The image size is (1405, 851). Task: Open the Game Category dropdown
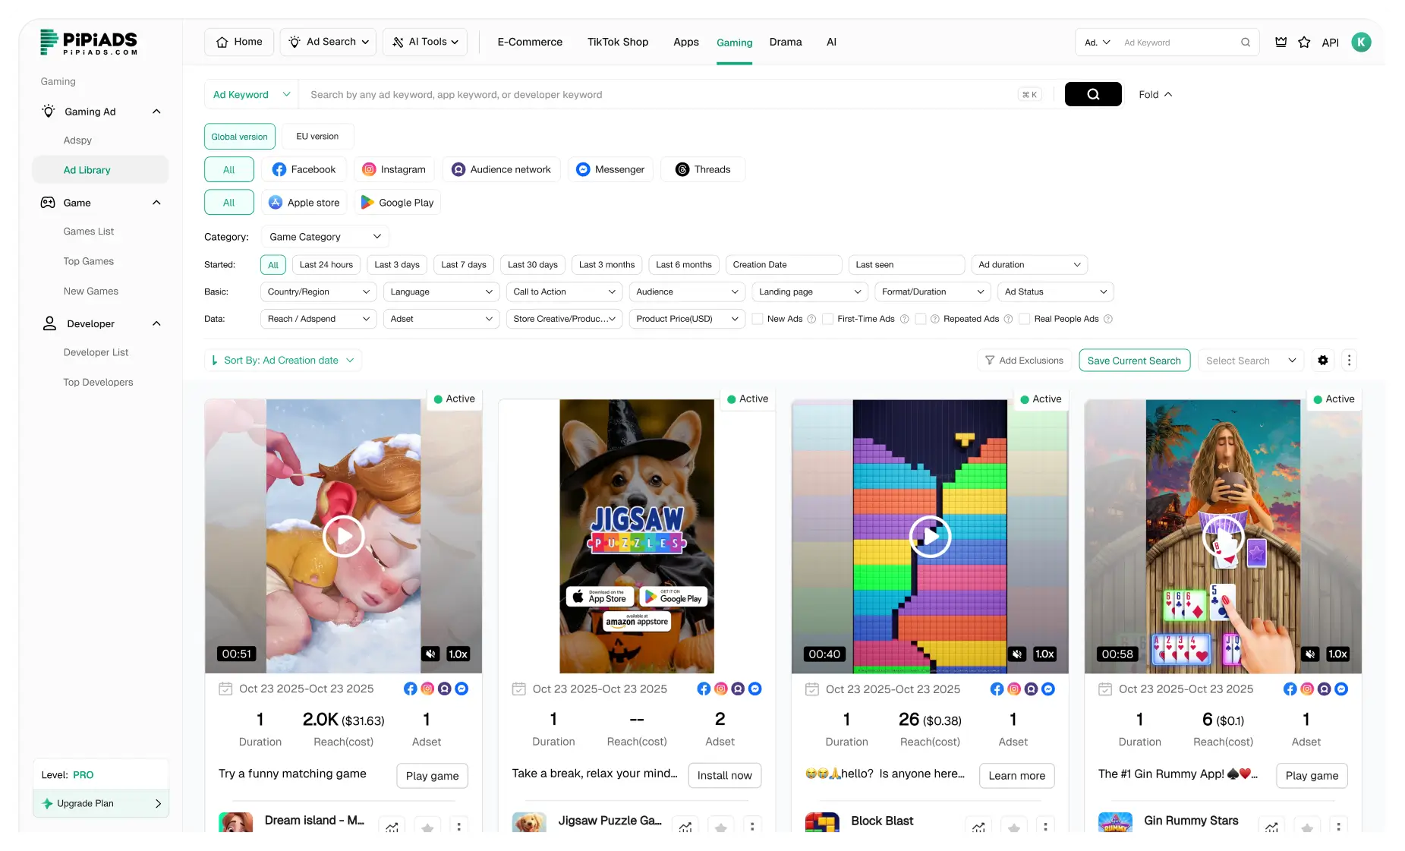point(324,236)
